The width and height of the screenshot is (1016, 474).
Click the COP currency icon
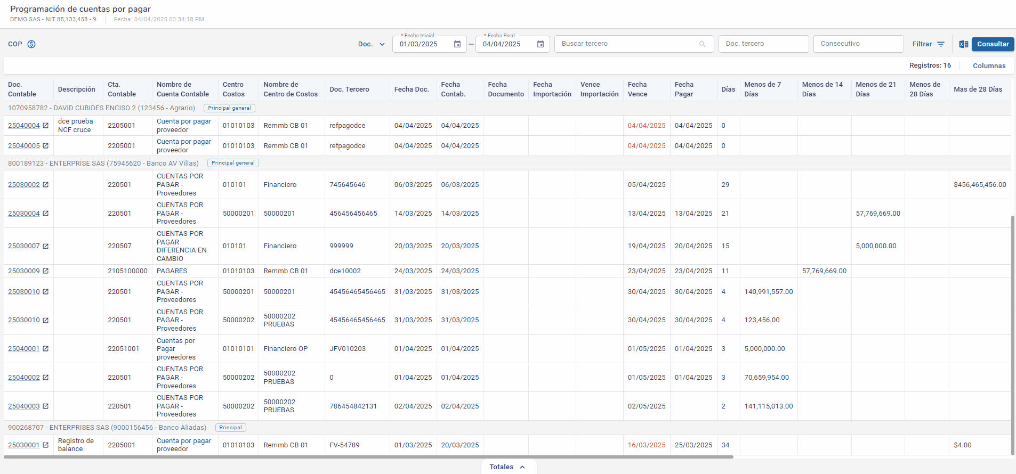pos(31,44)
